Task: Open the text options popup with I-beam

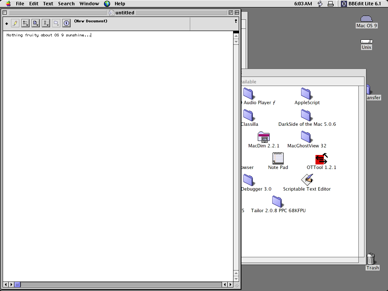Action: 46,23
